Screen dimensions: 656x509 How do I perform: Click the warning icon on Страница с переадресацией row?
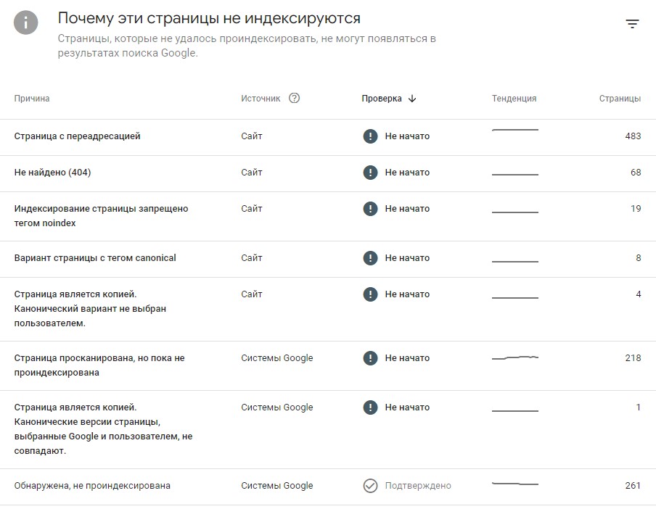click(x=371, y=136)
